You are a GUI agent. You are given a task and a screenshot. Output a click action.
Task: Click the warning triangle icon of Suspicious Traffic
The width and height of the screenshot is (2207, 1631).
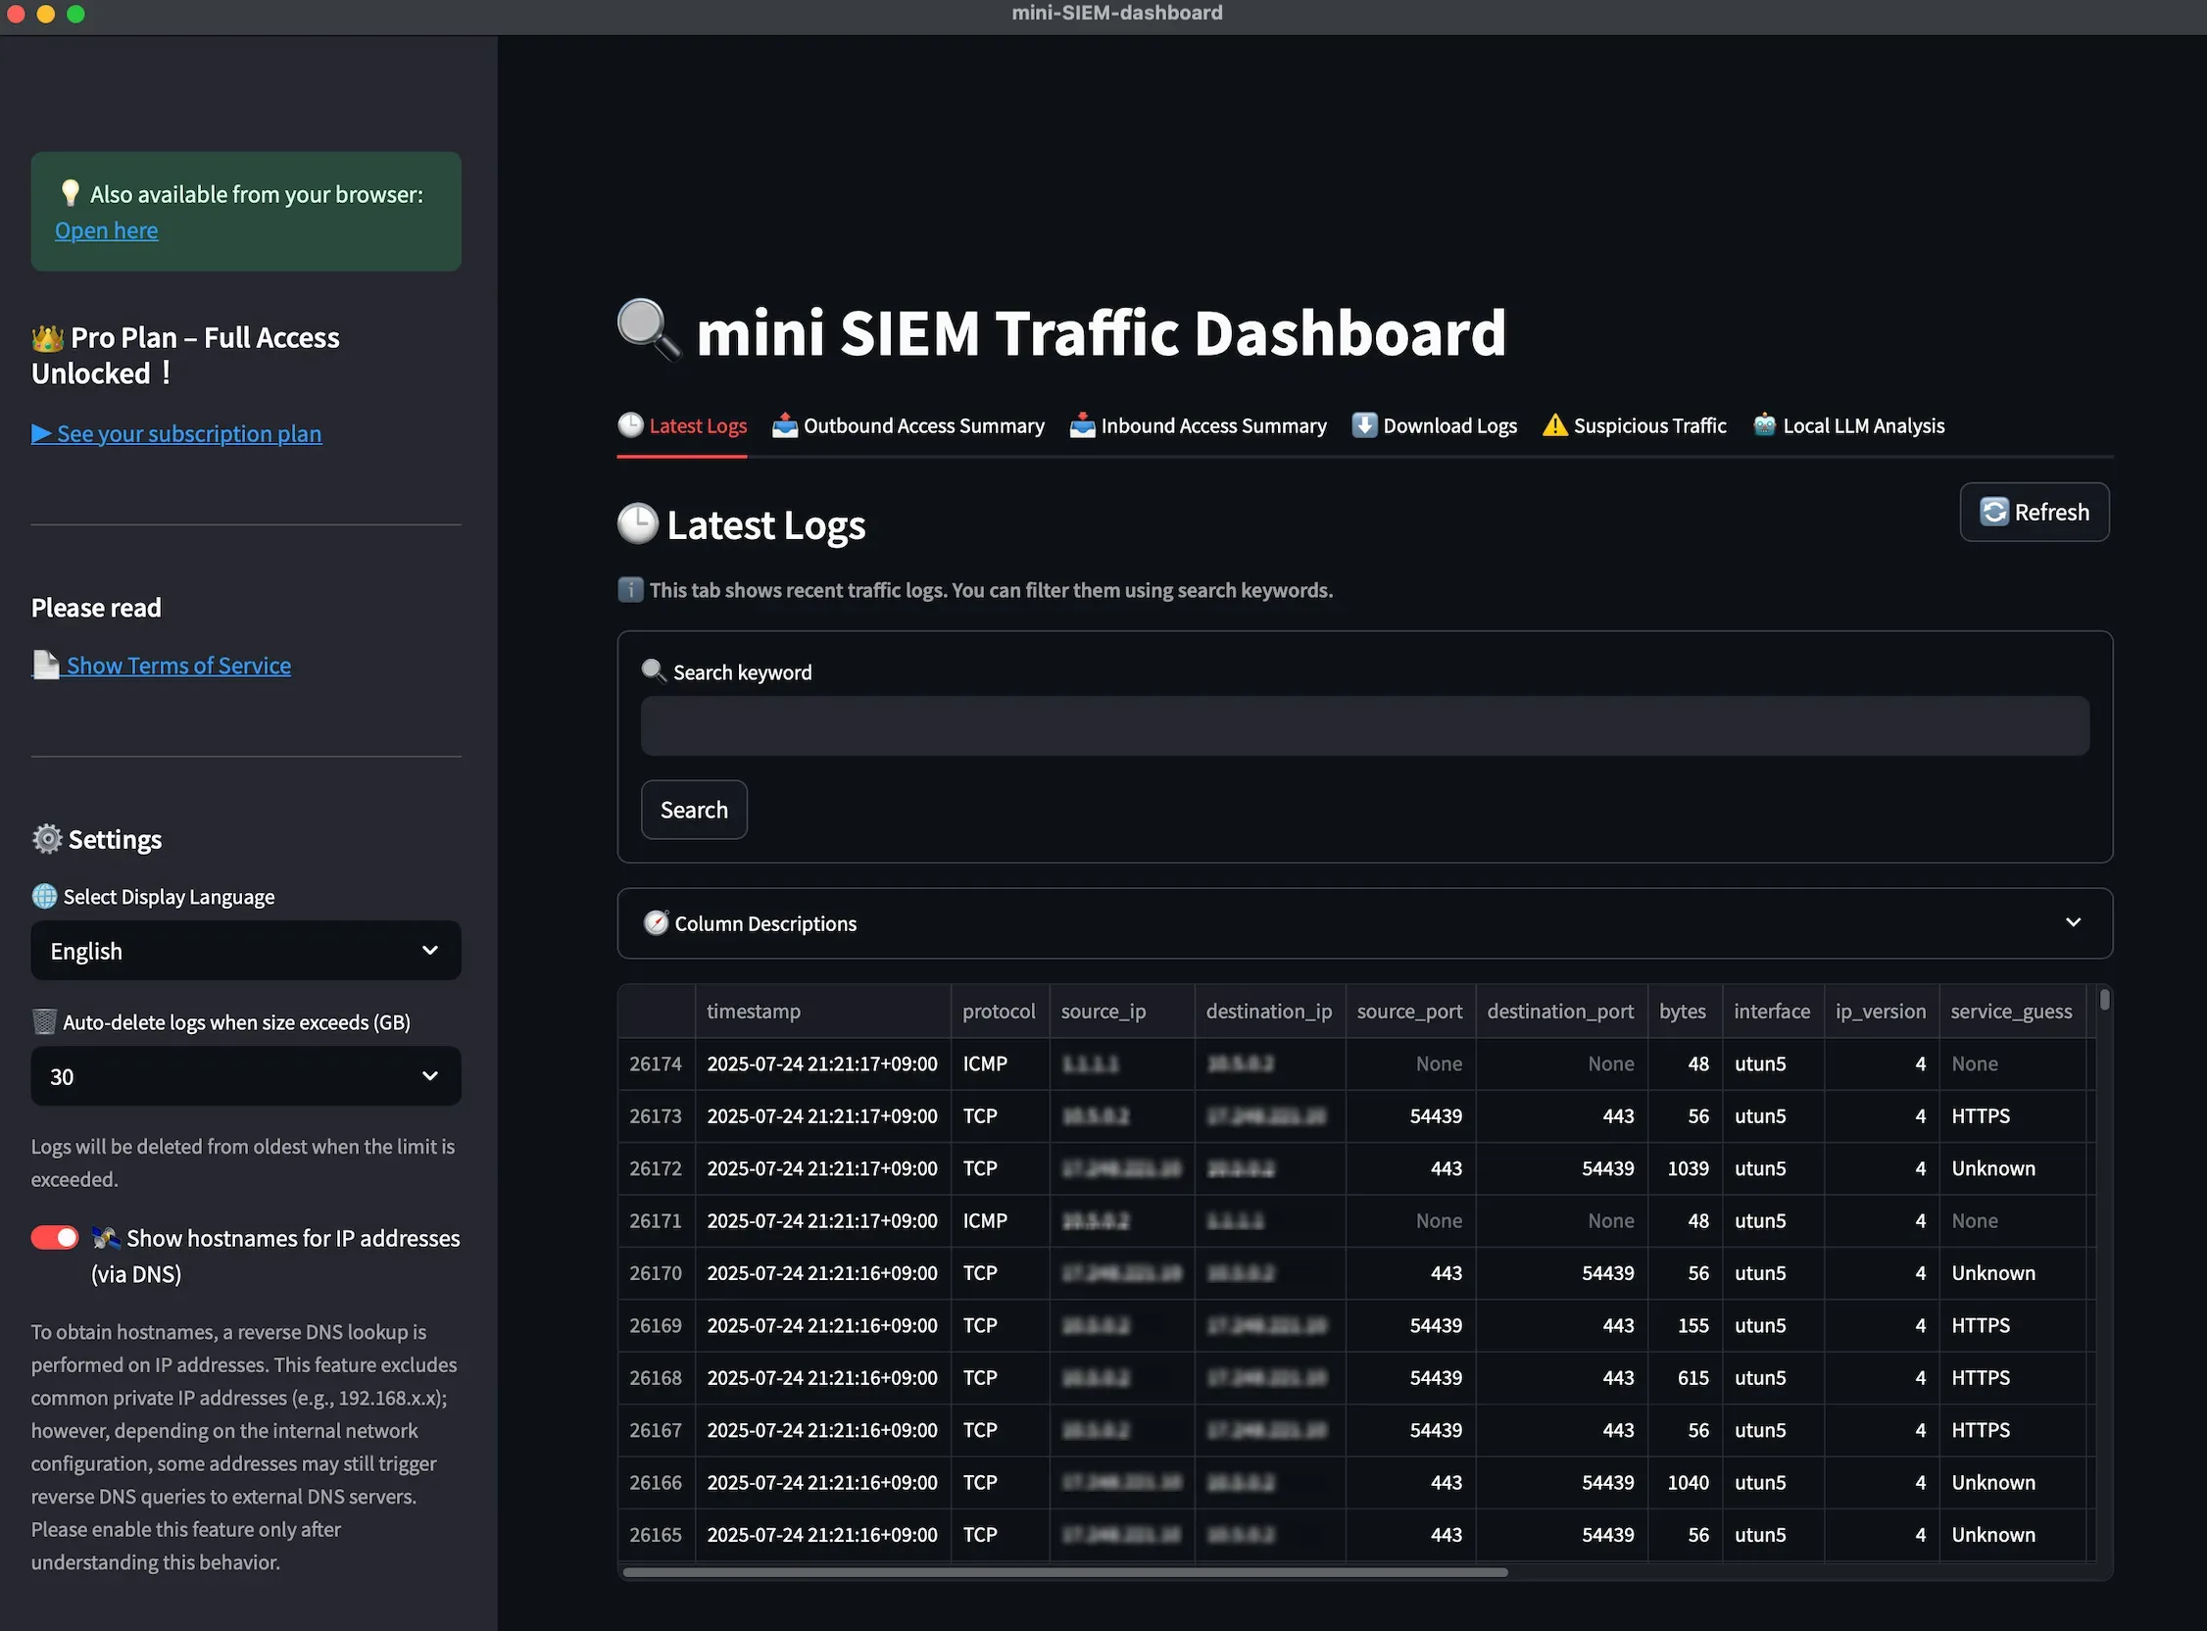point(1554,425)
